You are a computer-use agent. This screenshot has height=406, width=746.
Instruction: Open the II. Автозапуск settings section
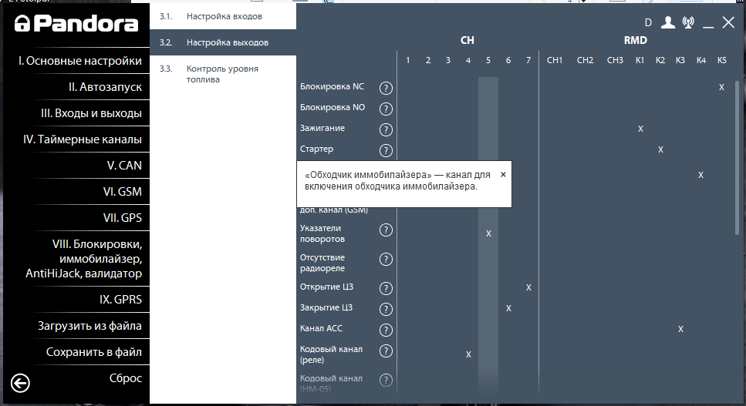click(x=105, y=87)
